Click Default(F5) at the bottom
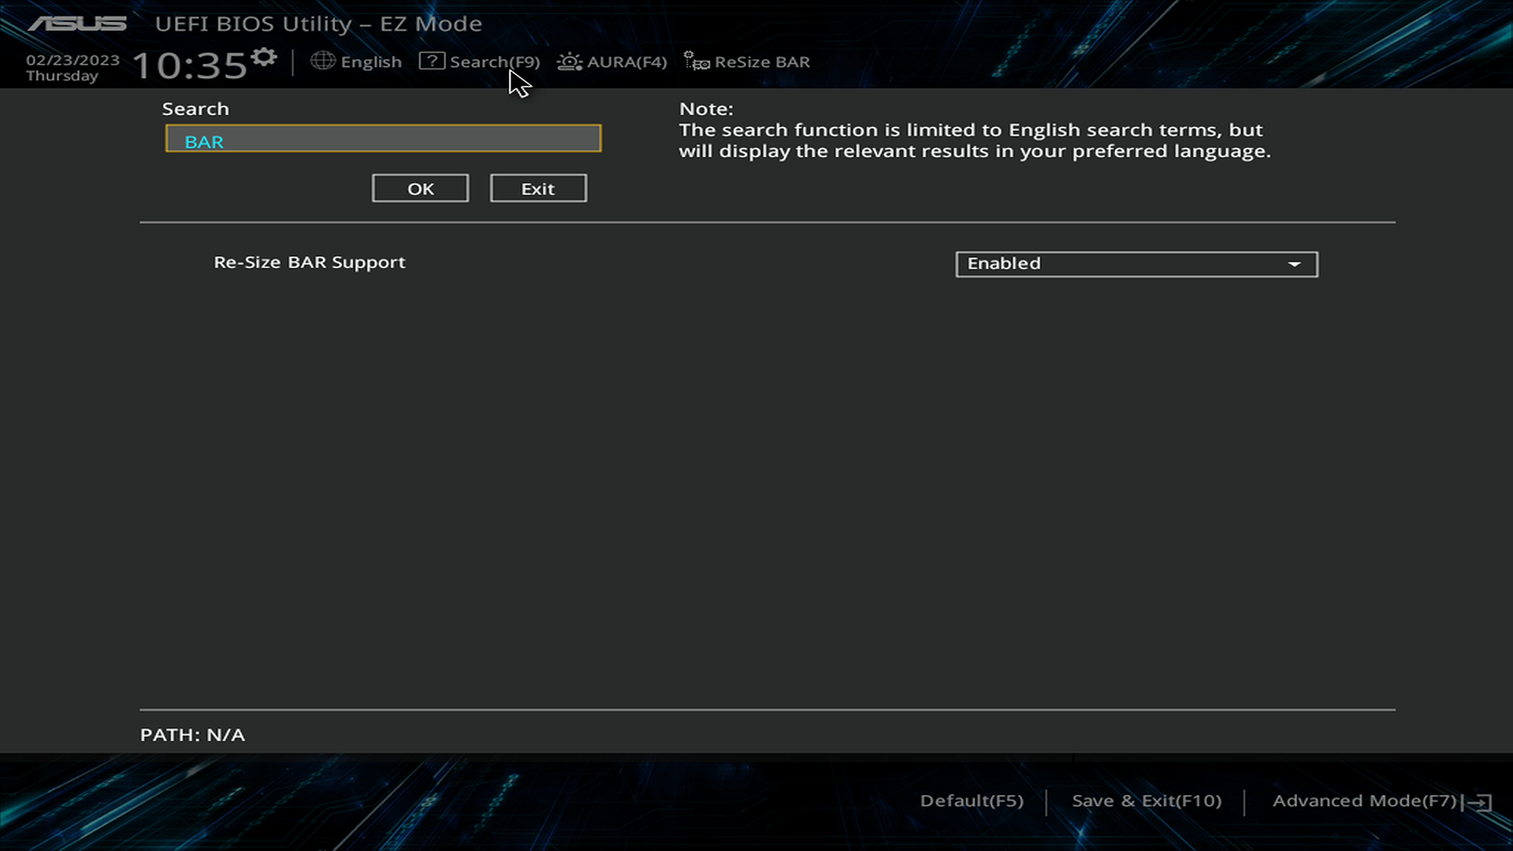 click(x=972, y=801)
